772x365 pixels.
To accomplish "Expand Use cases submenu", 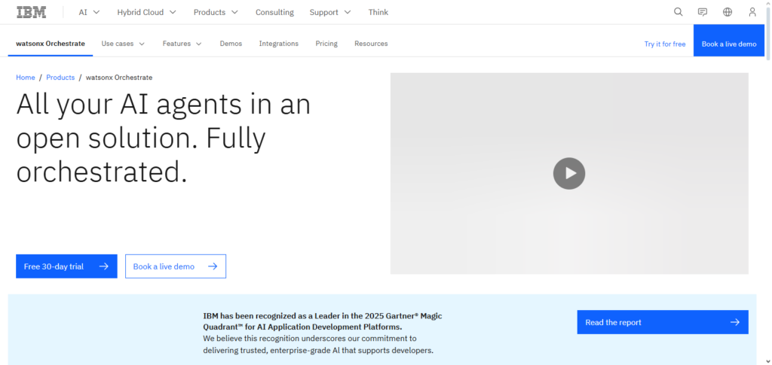I will tap(123, 44).
